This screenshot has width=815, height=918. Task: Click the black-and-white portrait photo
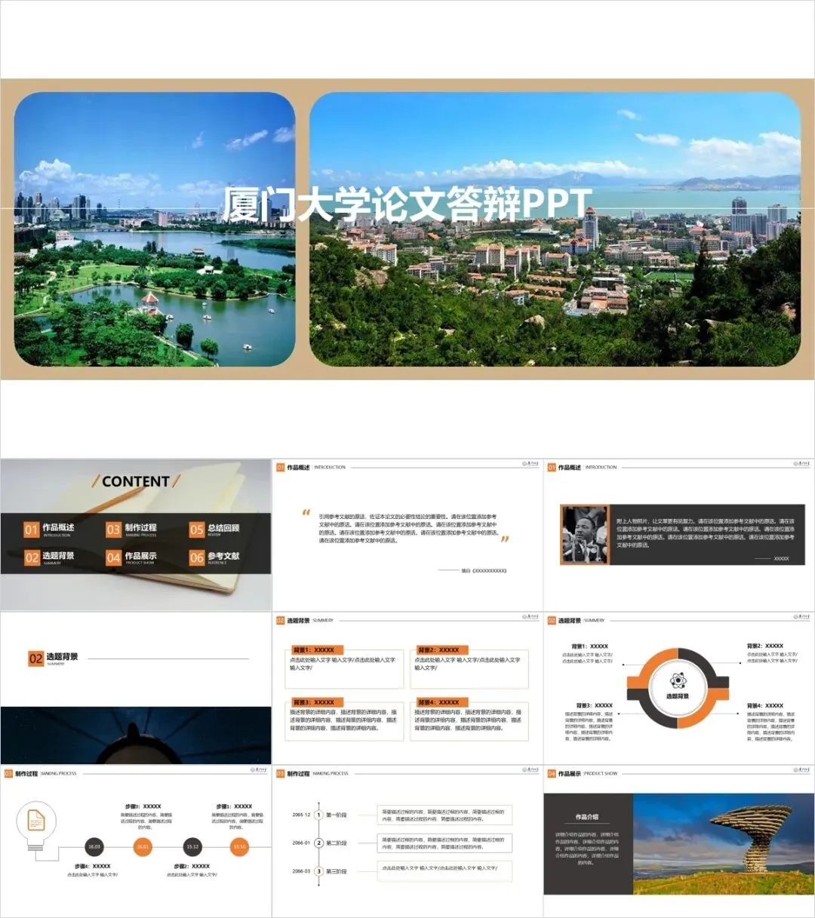click(x=585, y=535)
